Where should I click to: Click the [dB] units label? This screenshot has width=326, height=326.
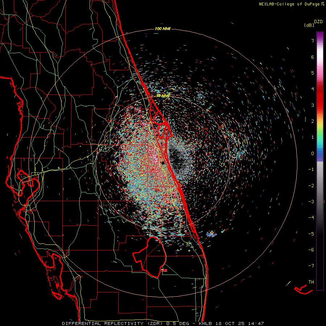click(x=309, y=25)
